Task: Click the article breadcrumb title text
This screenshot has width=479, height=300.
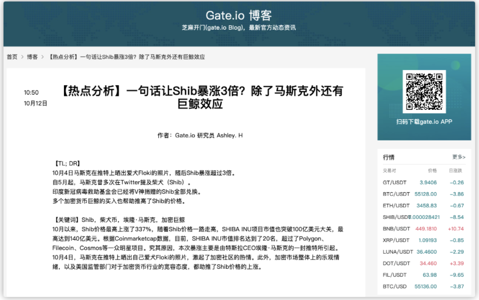Action: (127, 57)
